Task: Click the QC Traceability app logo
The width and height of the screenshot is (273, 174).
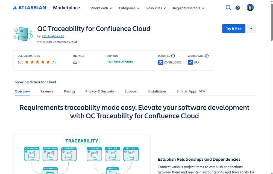Action: point(24,34)
